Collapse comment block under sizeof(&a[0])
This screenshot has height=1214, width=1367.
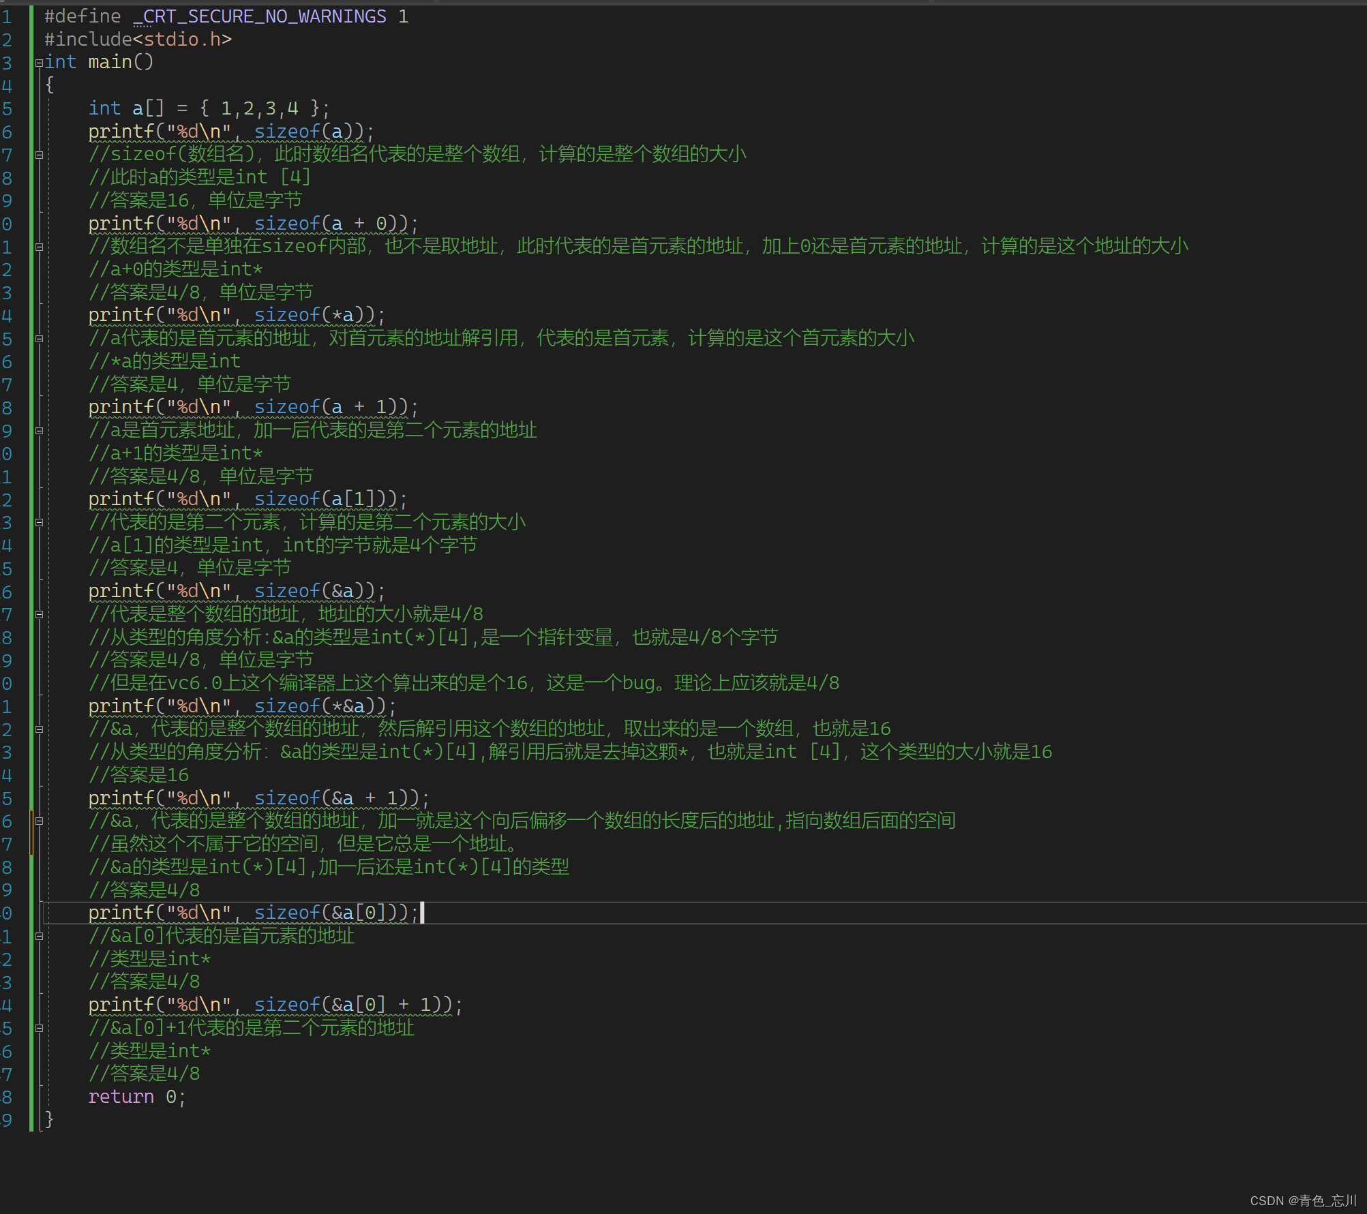[39, 937]
